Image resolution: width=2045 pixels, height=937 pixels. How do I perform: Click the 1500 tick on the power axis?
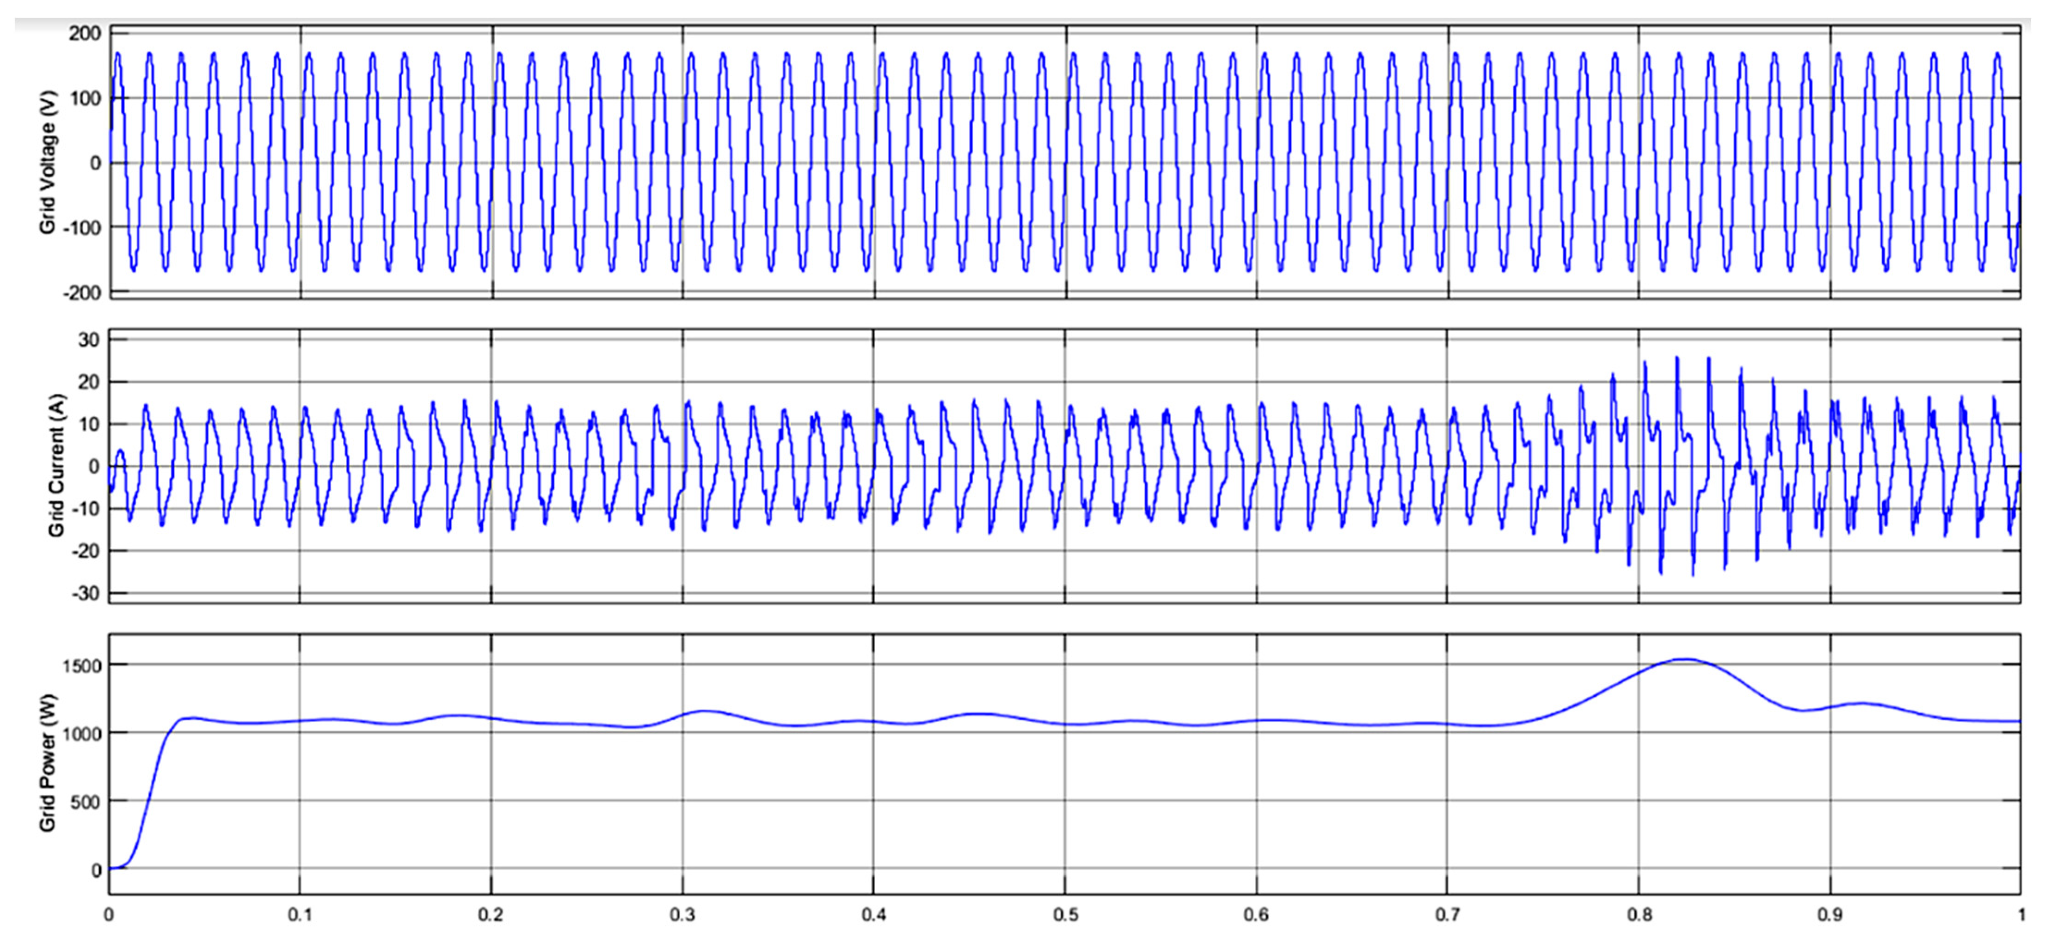(82, 666)
